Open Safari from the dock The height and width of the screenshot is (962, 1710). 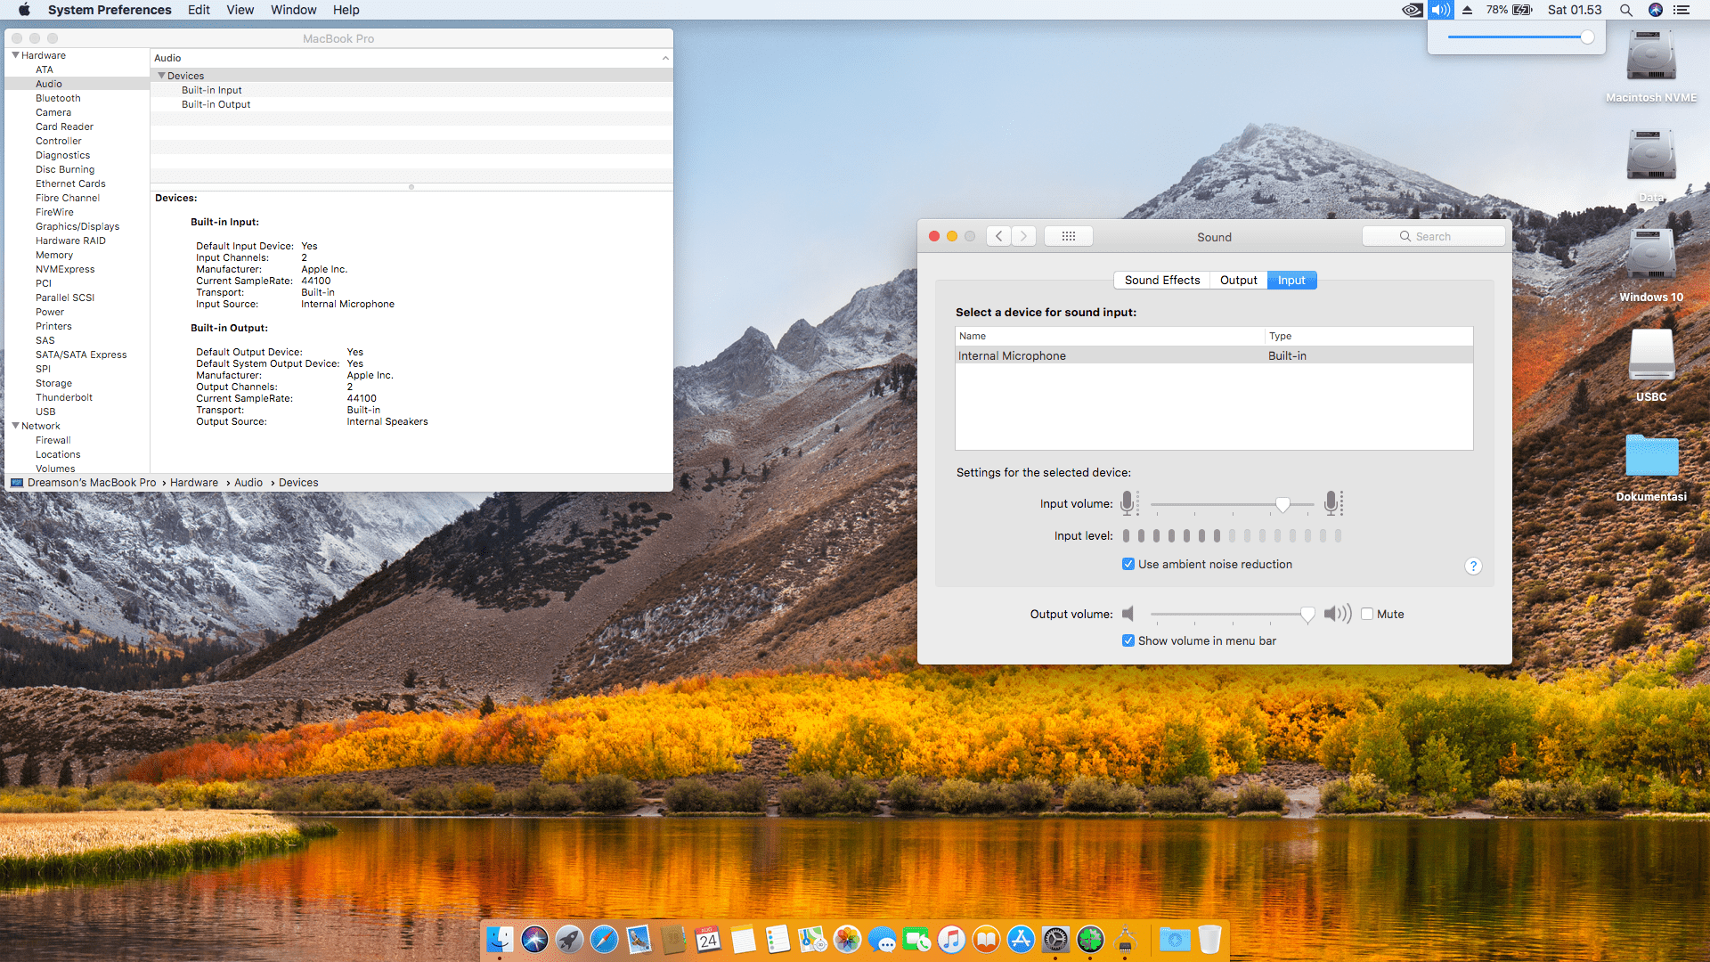[x=604, y=940]
